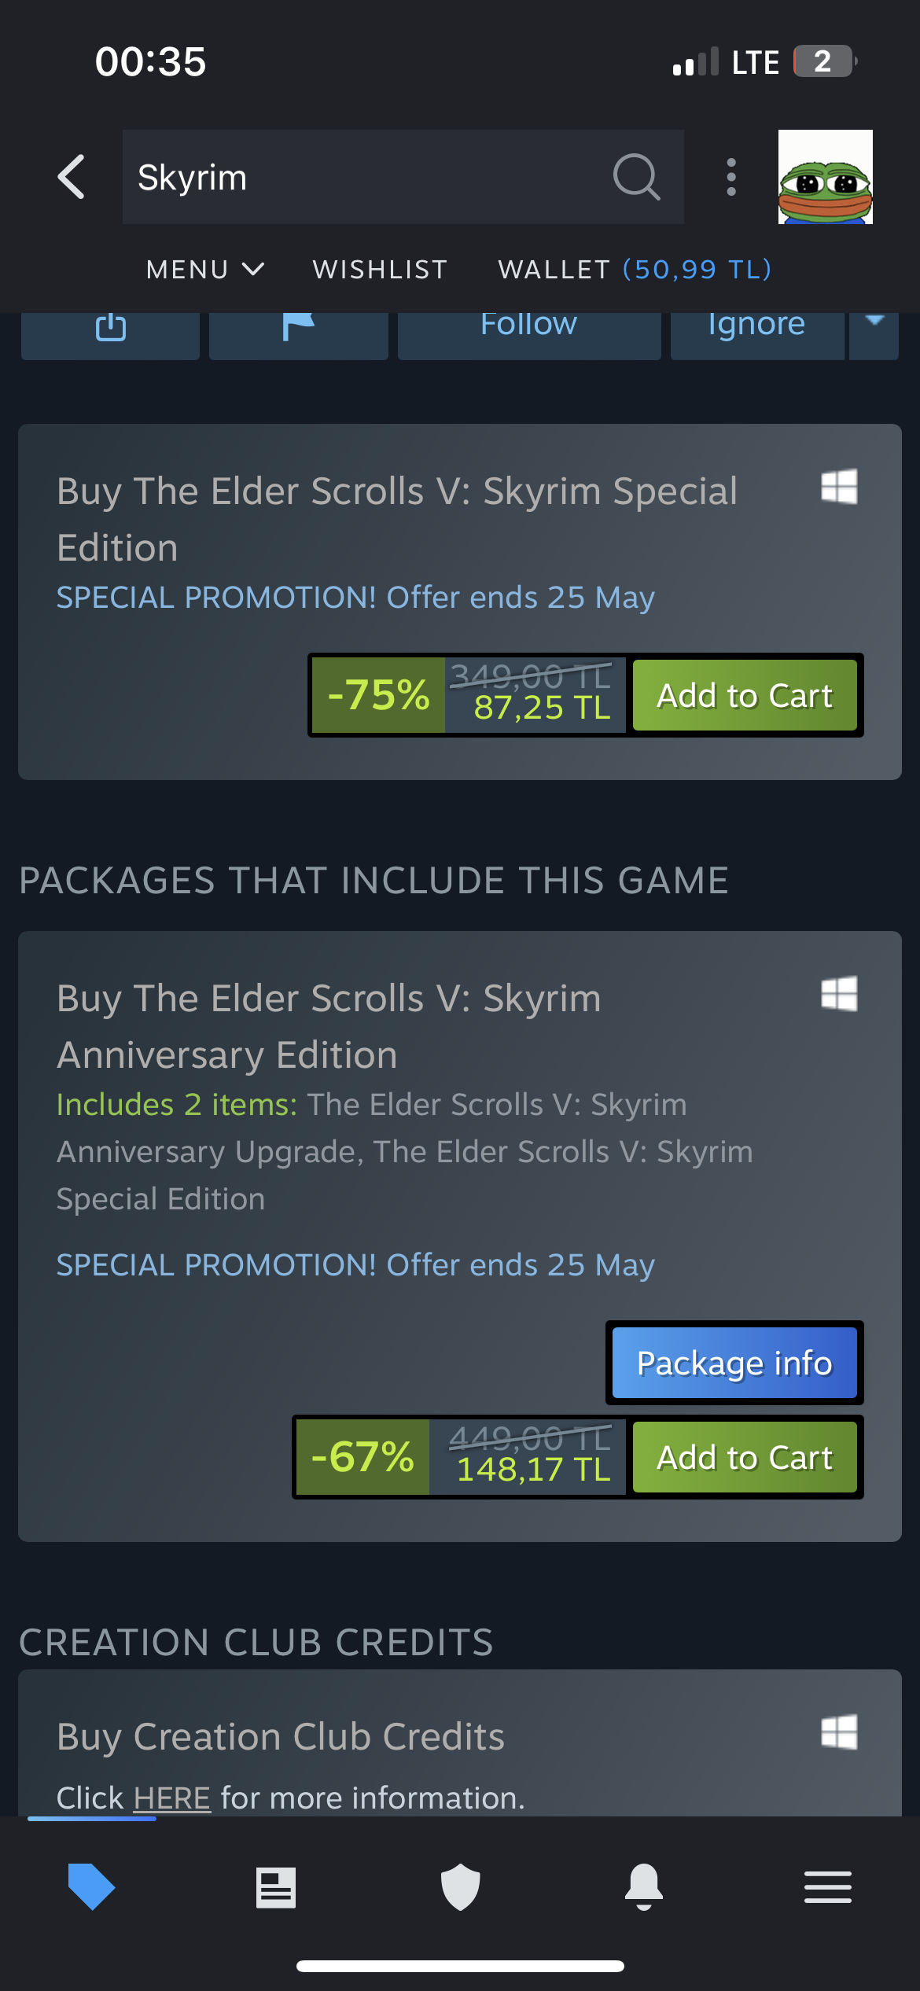This screenshot has width=920, height=1991.
Task: Open the three-dot options menu
Action: click(x=731, y=177)
